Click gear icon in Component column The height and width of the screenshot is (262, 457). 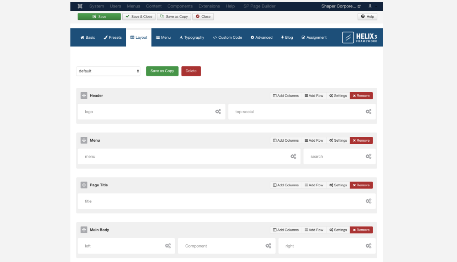[268, 246]
